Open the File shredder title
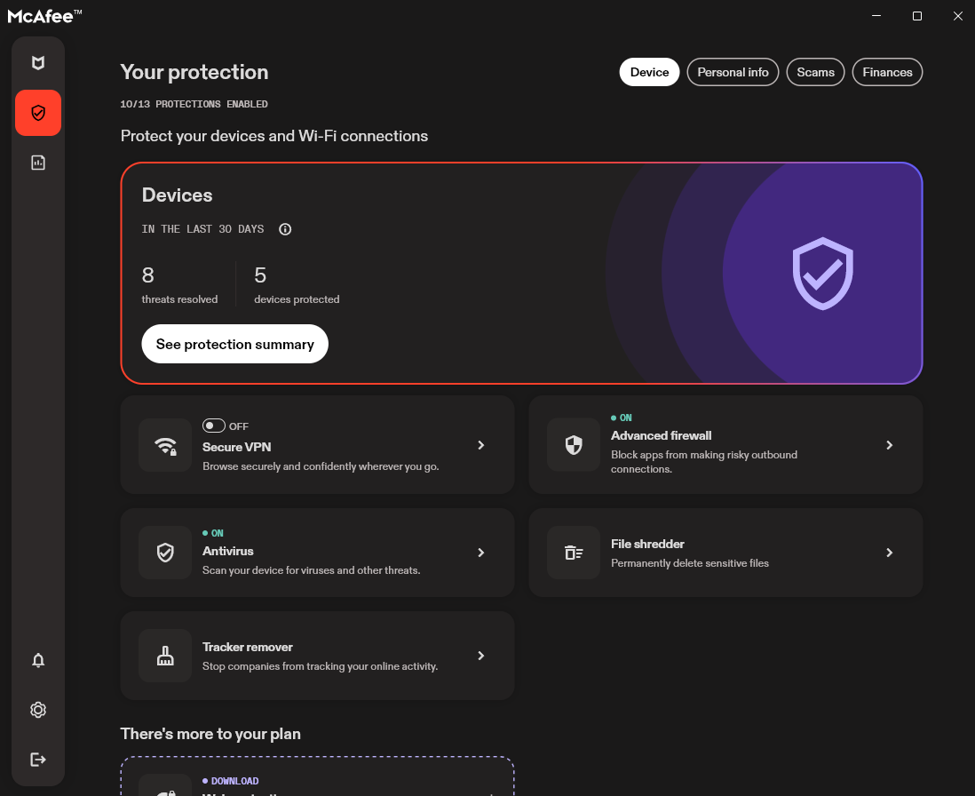Image resolution: width=975 pixels, height=796 pixels. tap(647, 544)
